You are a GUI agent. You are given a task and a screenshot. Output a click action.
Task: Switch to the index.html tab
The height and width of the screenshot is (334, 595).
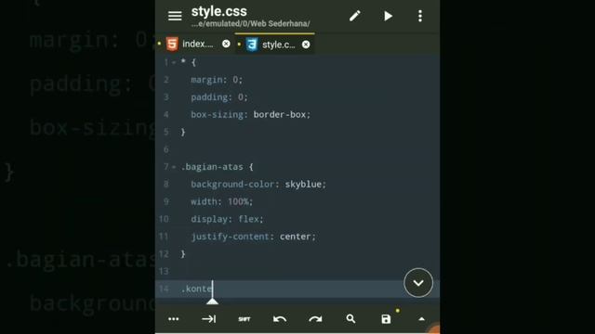(x=198, y=44)
